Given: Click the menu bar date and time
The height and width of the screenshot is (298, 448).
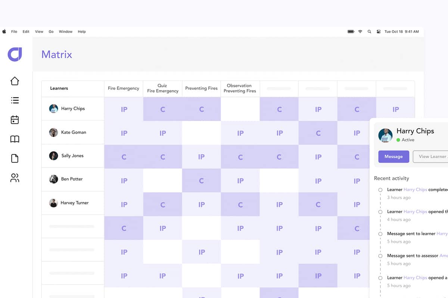Looking at the screenshot, I should tap(402, 32).
